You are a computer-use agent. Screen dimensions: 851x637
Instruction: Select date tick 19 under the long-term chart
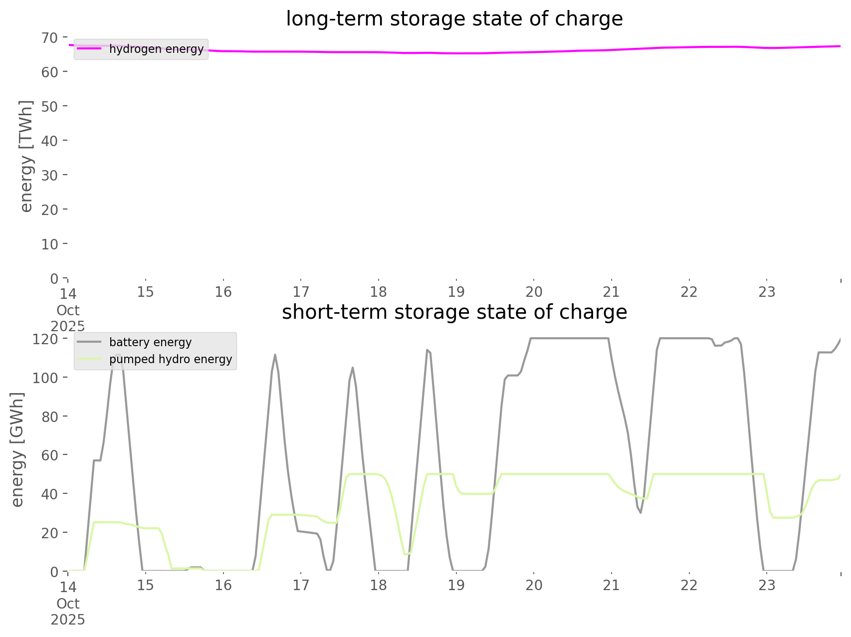[456, 292]
